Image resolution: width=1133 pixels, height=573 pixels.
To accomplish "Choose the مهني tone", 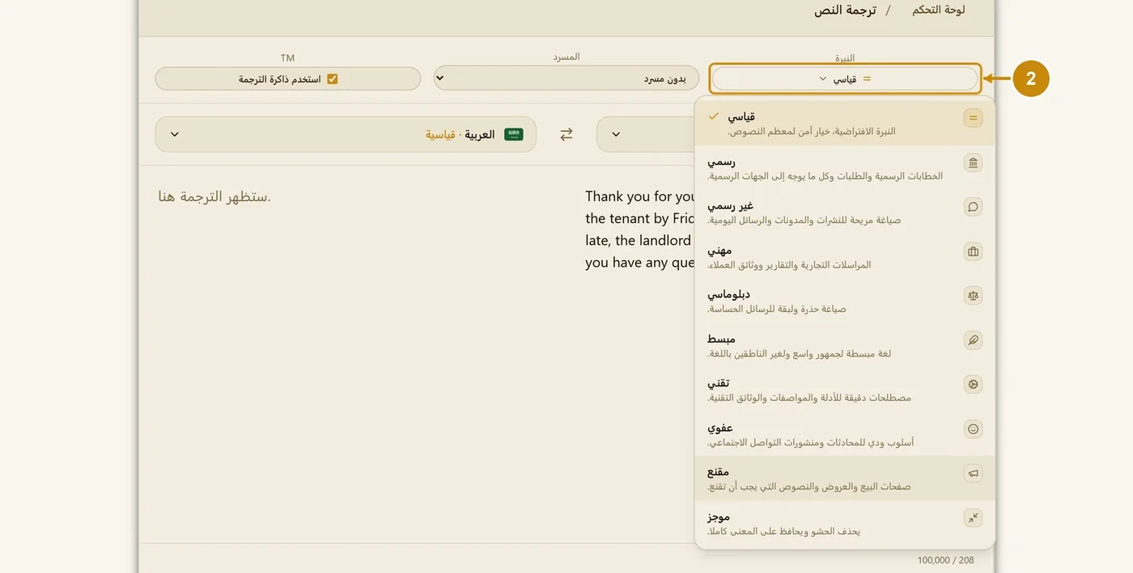I will (845, 257).
